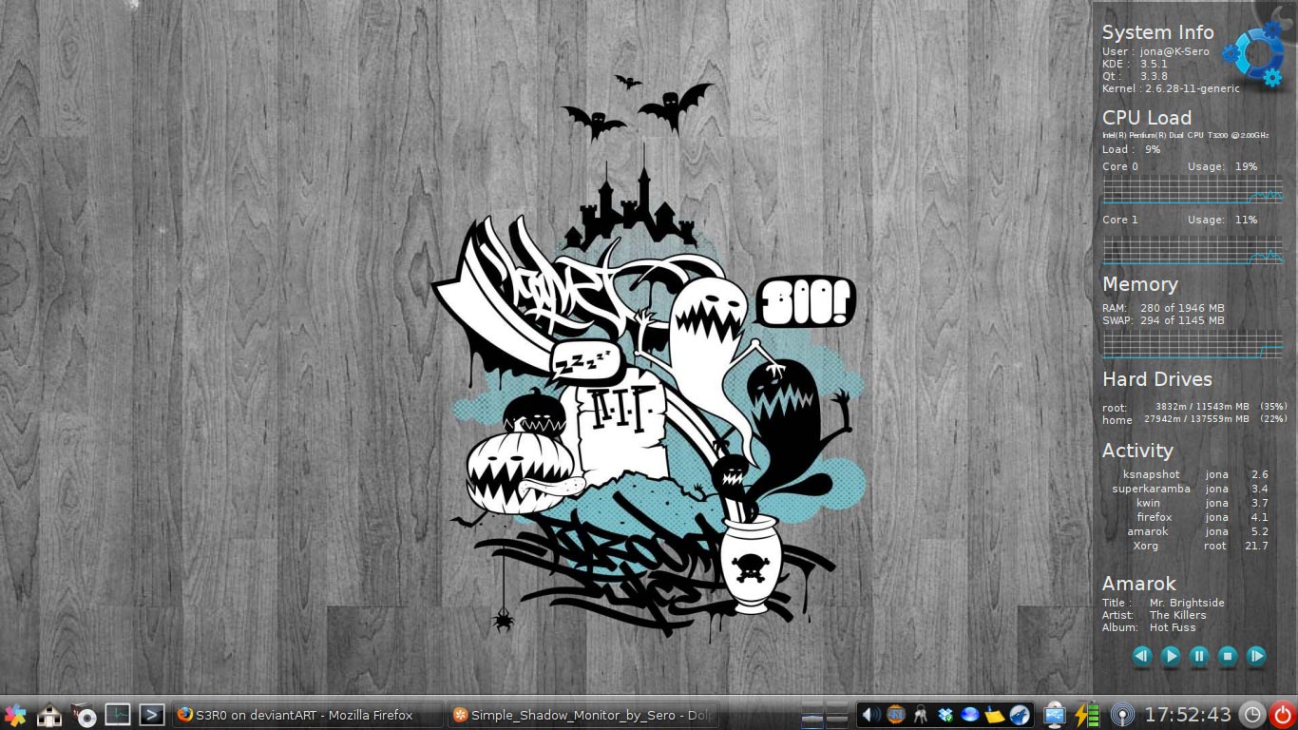Viewport: 1298px width, 730px height.
Task: Click the blue orb tray icon
Action: [970, 715]
